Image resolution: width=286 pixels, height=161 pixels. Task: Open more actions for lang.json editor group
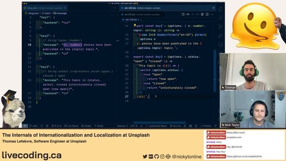[x=115, y=8]
